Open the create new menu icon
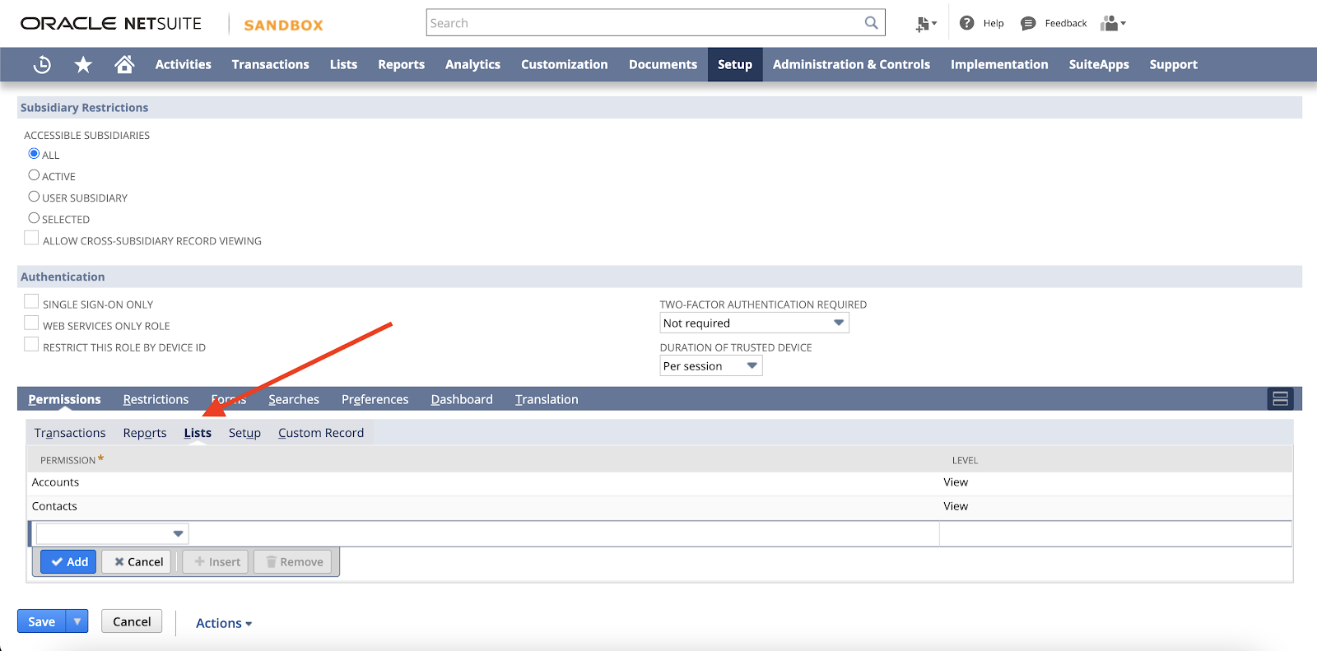This screenshot has width=1317, height=651. [925, 24]
